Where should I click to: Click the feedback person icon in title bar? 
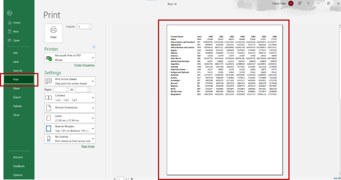tap(300, 4)
